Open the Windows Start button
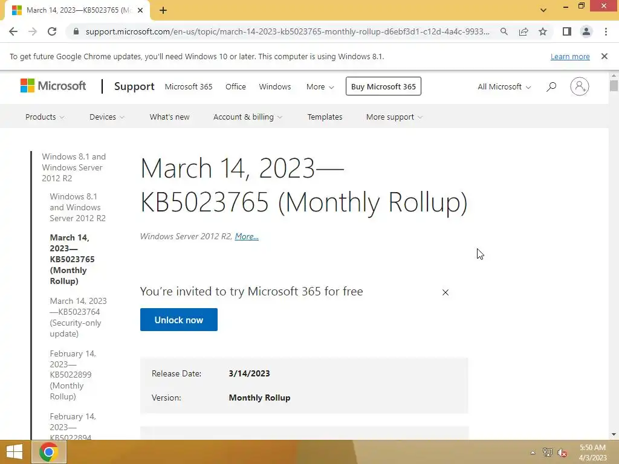 (x=15, y=452)
